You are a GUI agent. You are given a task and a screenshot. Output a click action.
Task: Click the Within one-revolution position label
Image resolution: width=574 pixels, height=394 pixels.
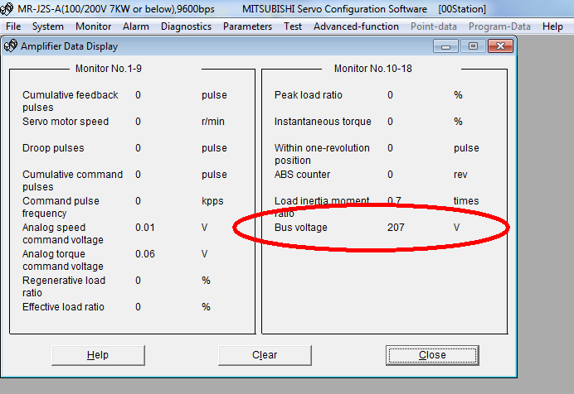coord(322,154)
